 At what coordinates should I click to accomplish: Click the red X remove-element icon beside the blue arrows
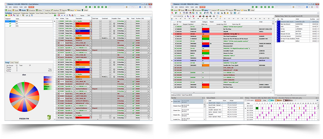coord(59,16)
